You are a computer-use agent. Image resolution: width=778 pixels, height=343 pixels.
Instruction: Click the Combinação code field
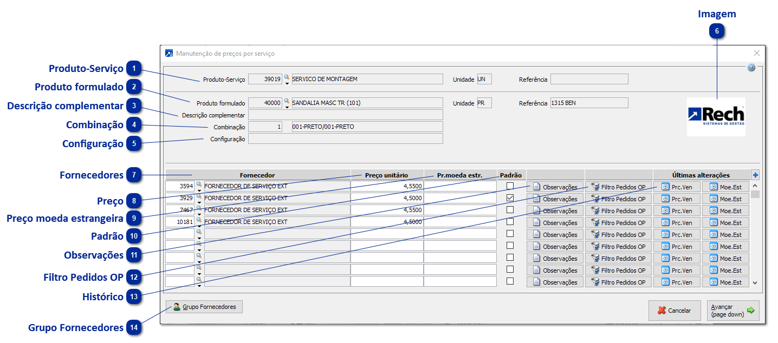coord(265,127)
